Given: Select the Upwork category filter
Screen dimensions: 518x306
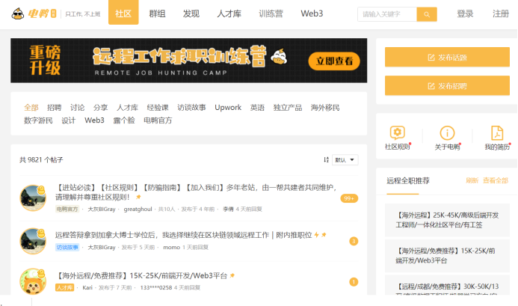Looking at the screenshot, I should click(228, 108).
